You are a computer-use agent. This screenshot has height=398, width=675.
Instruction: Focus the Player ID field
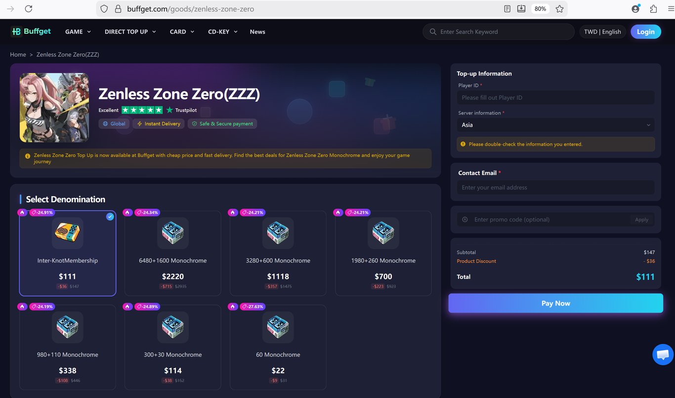[556, 97]
